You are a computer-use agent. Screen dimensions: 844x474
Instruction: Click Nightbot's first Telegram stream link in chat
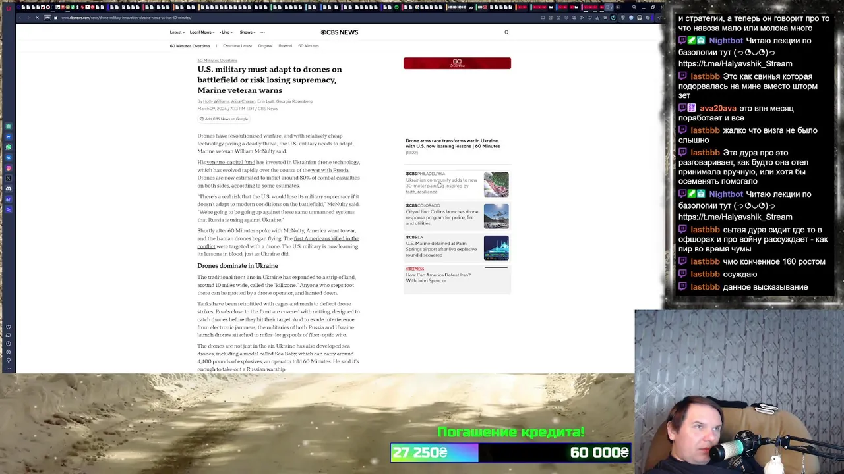click(x=735, y=64)
